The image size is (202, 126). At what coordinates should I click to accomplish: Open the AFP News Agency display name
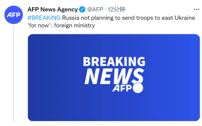53,9
